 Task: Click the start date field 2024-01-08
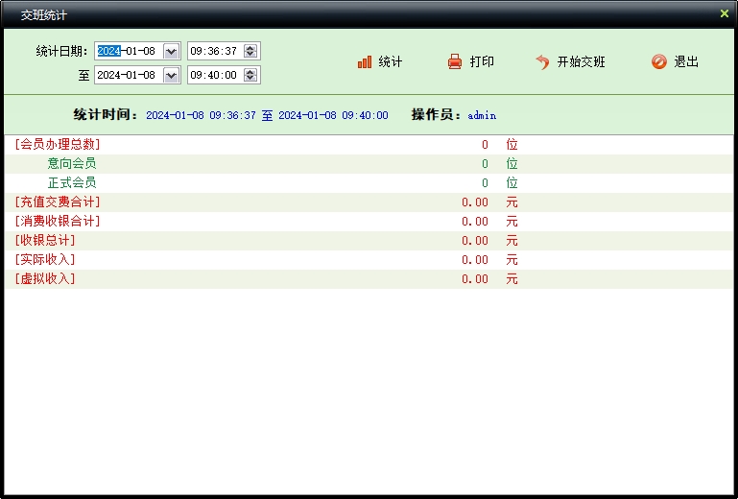click(129, 52)
